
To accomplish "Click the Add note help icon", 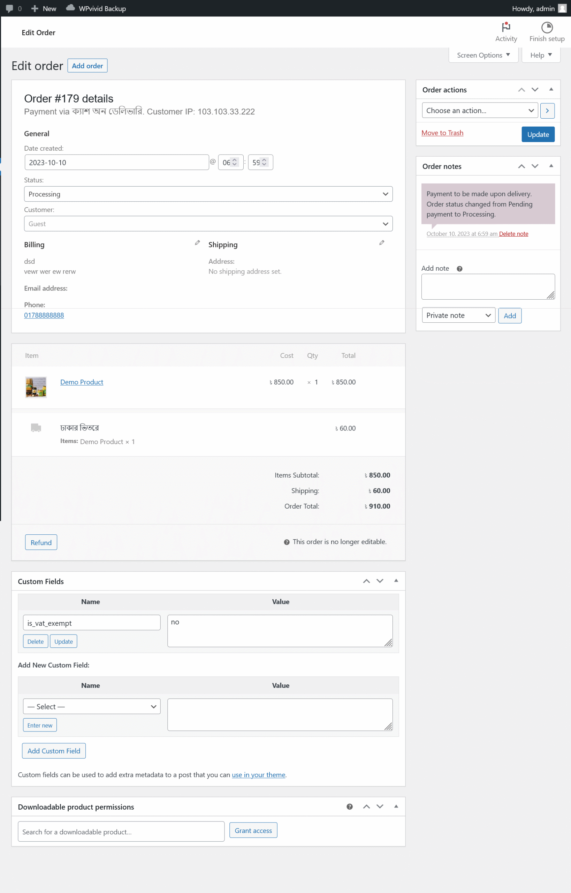I will click(x=459, y=269).
